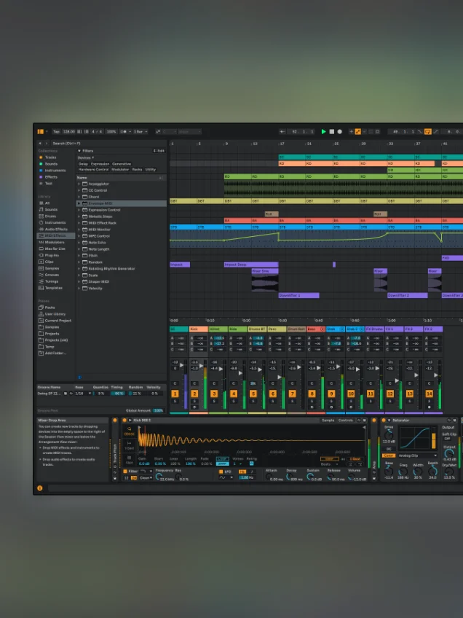Click the Impact Deep clip in arrangement
The width and height of the screenshot is (463, 618).
click(x=251, y=265)
